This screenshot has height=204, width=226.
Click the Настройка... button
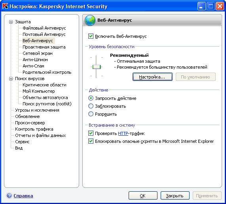pos(152,77)
